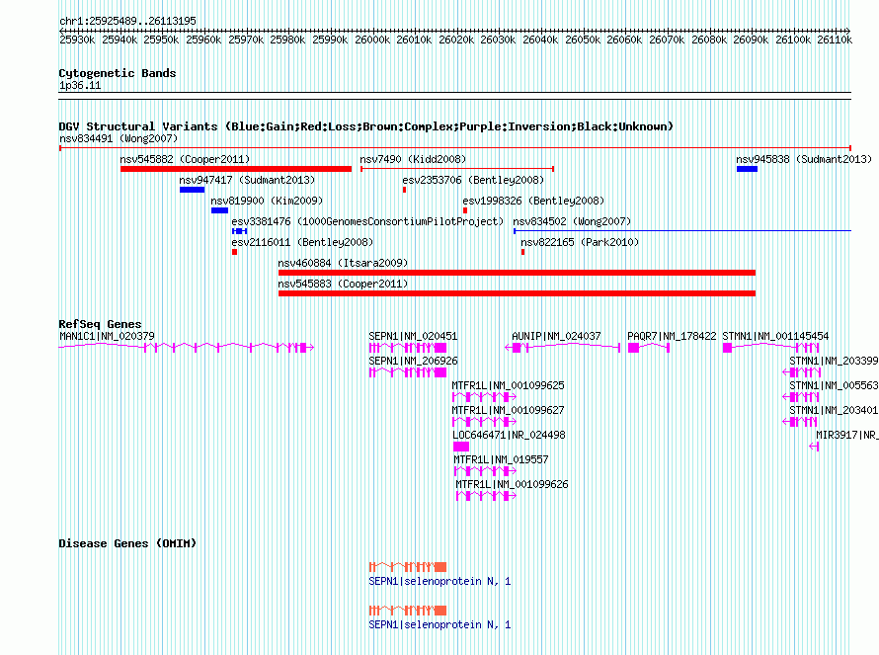Click the '1p36.11' band label

coord(80,86)
